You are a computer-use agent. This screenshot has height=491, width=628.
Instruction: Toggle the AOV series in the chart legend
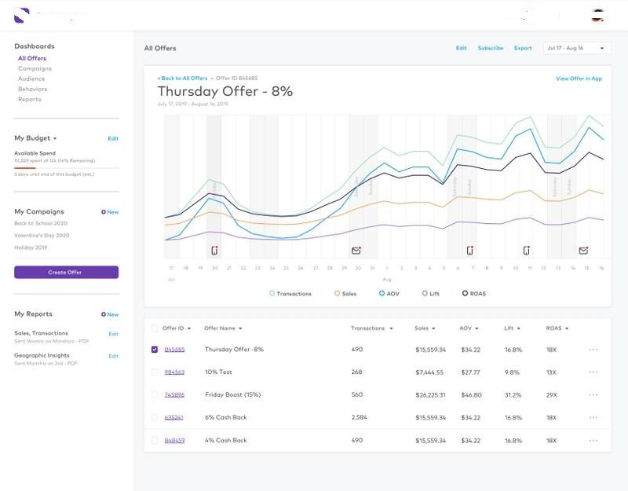pyautogui.click(x=389, y=293)
